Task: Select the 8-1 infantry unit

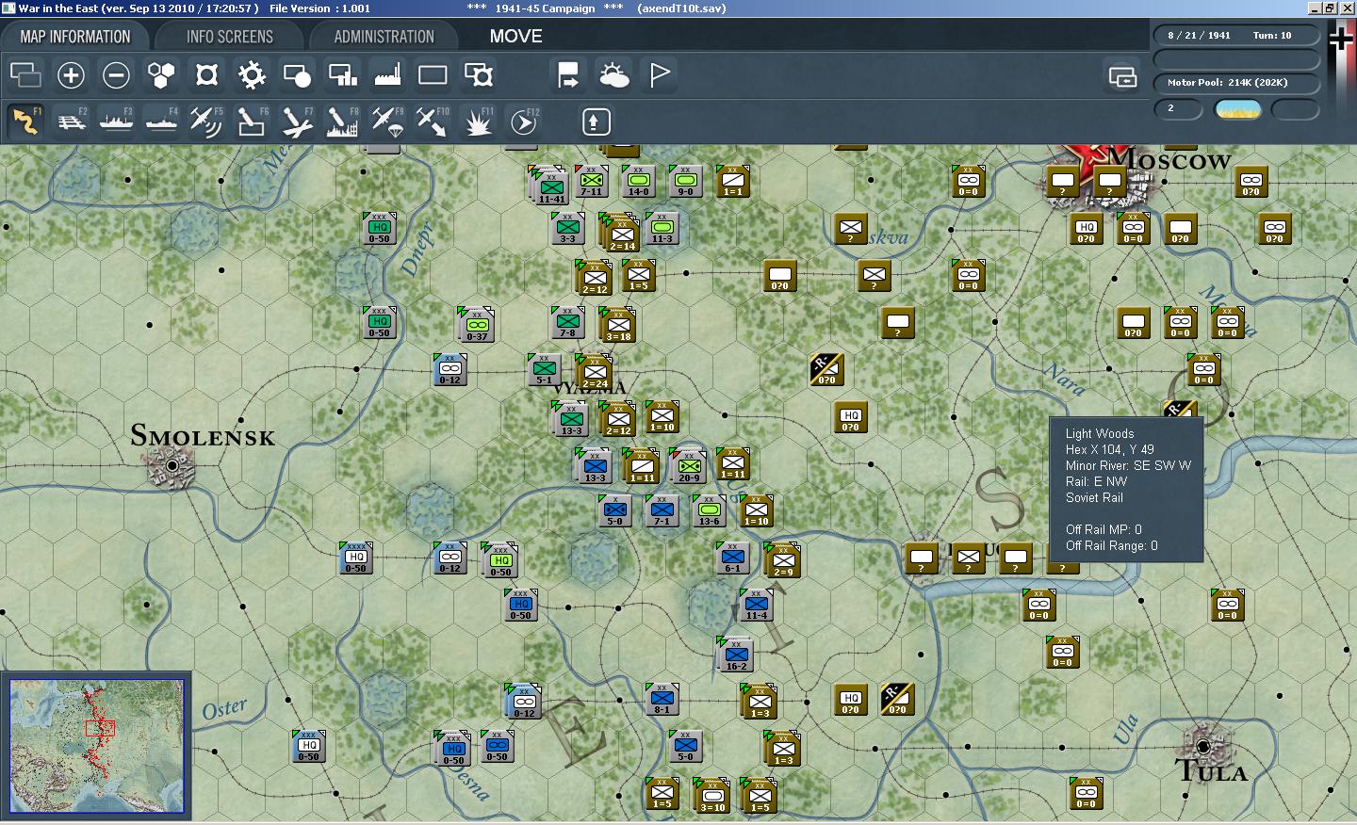Action: coord(662,699)
